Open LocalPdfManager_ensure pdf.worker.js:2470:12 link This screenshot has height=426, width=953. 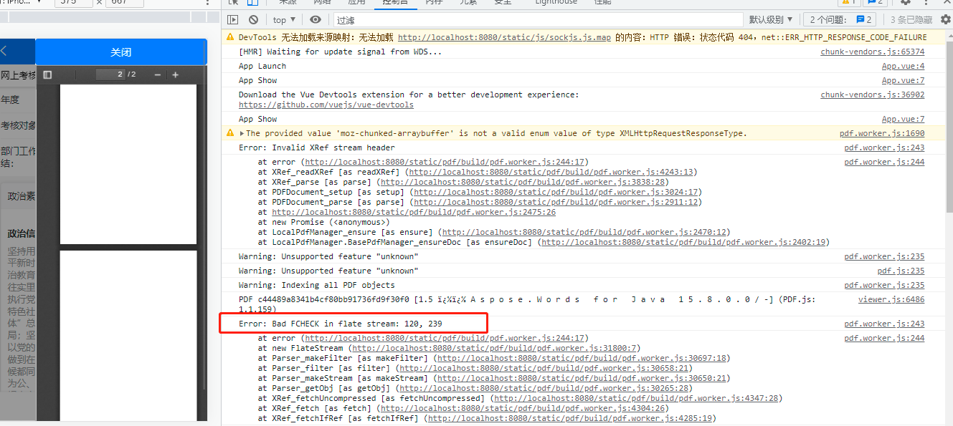tap(583, 232)
